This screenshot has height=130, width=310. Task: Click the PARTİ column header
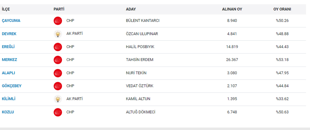(x=59, y=9)
